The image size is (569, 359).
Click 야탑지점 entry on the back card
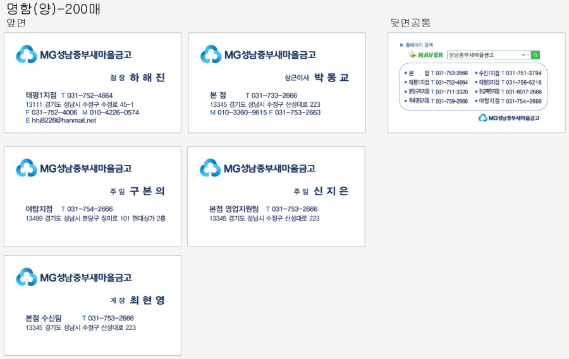[x=508, y=101]
